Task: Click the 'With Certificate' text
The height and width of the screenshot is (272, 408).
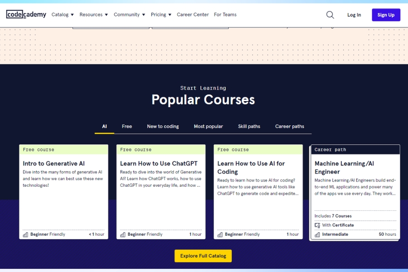Action: (x=338, y=225)
